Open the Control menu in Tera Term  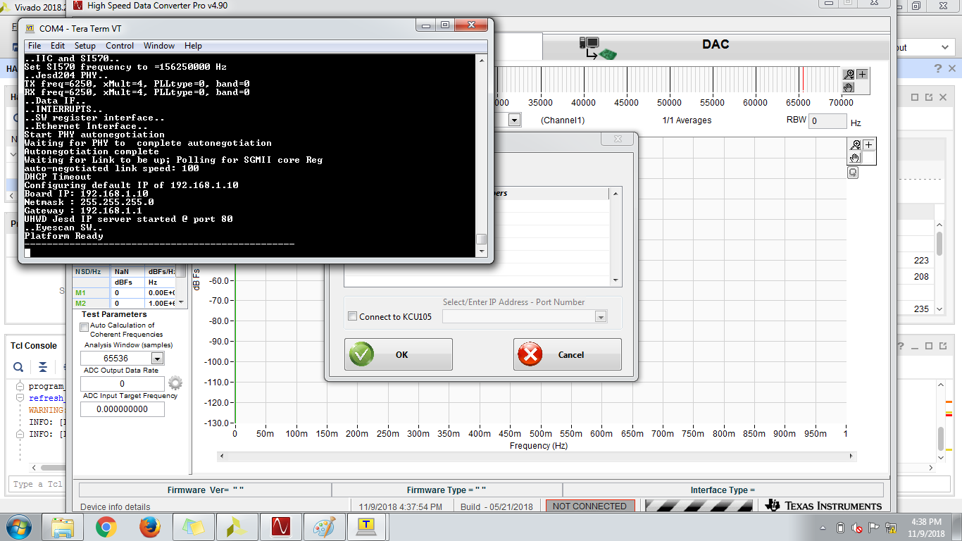point(120,46)
